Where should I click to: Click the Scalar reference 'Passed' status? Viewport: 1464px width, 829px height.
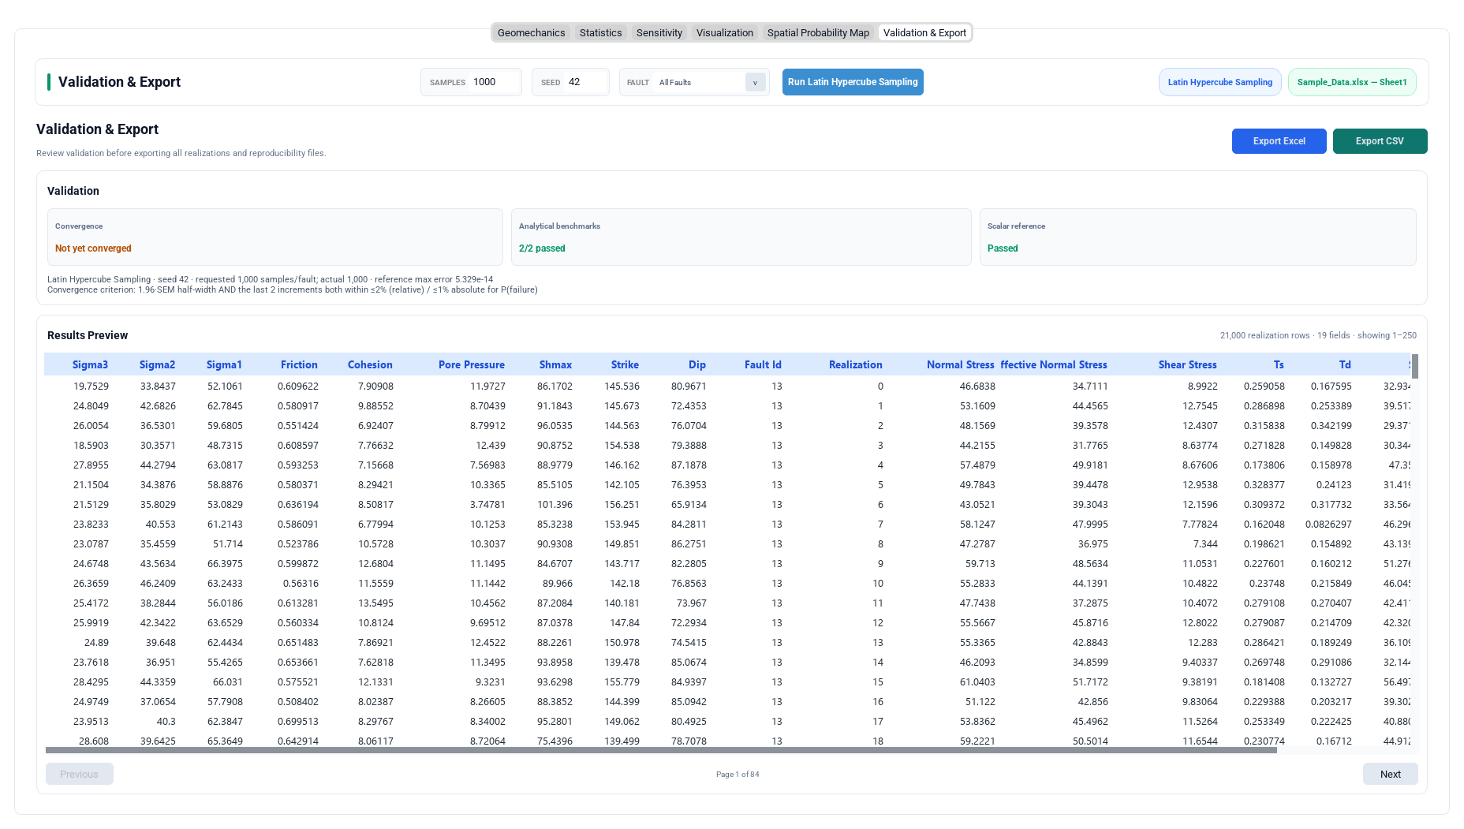(1003, 248)
